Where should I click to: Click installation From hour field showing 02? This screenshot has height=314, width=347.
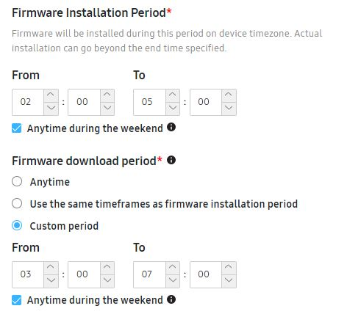point(28,102)
